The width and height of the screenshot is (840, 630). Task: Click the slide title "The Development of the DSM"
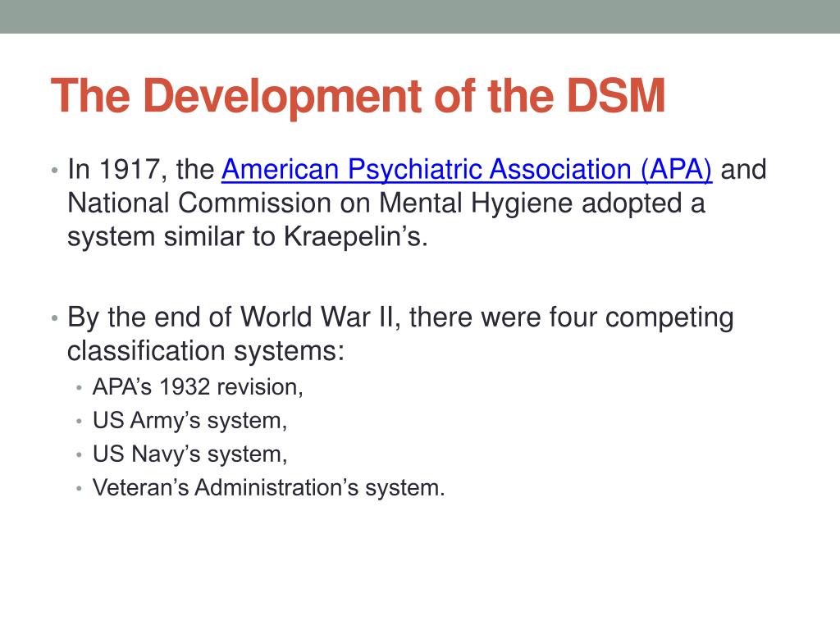358,96
